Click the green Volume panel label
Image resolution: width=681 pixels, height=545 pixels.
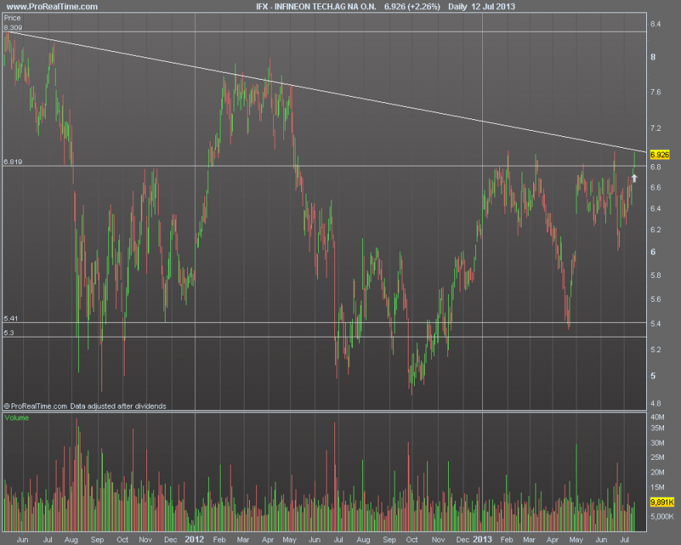click(x=16, y=418)
